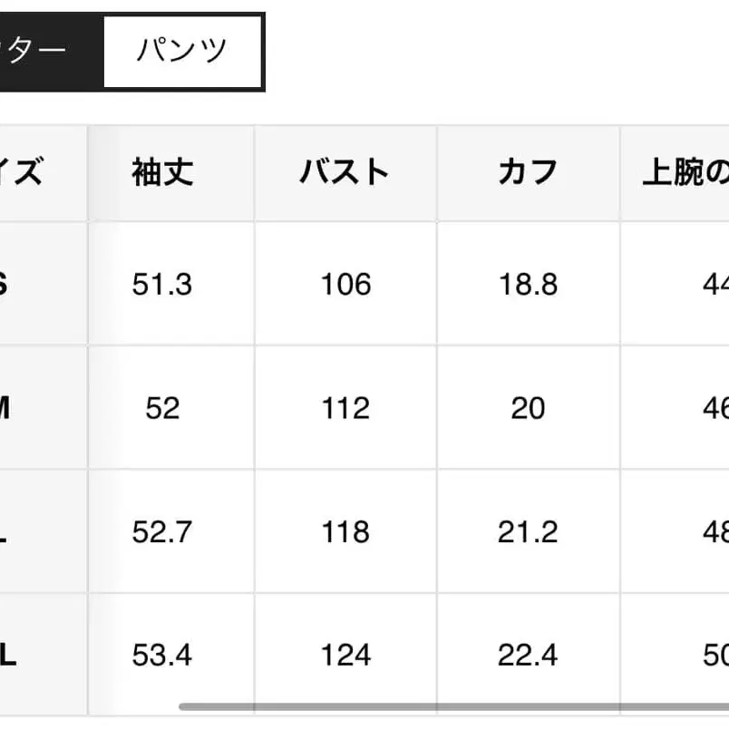Click the 106 bust value for size S
729x729 pixels.
[x=344, y=285]
